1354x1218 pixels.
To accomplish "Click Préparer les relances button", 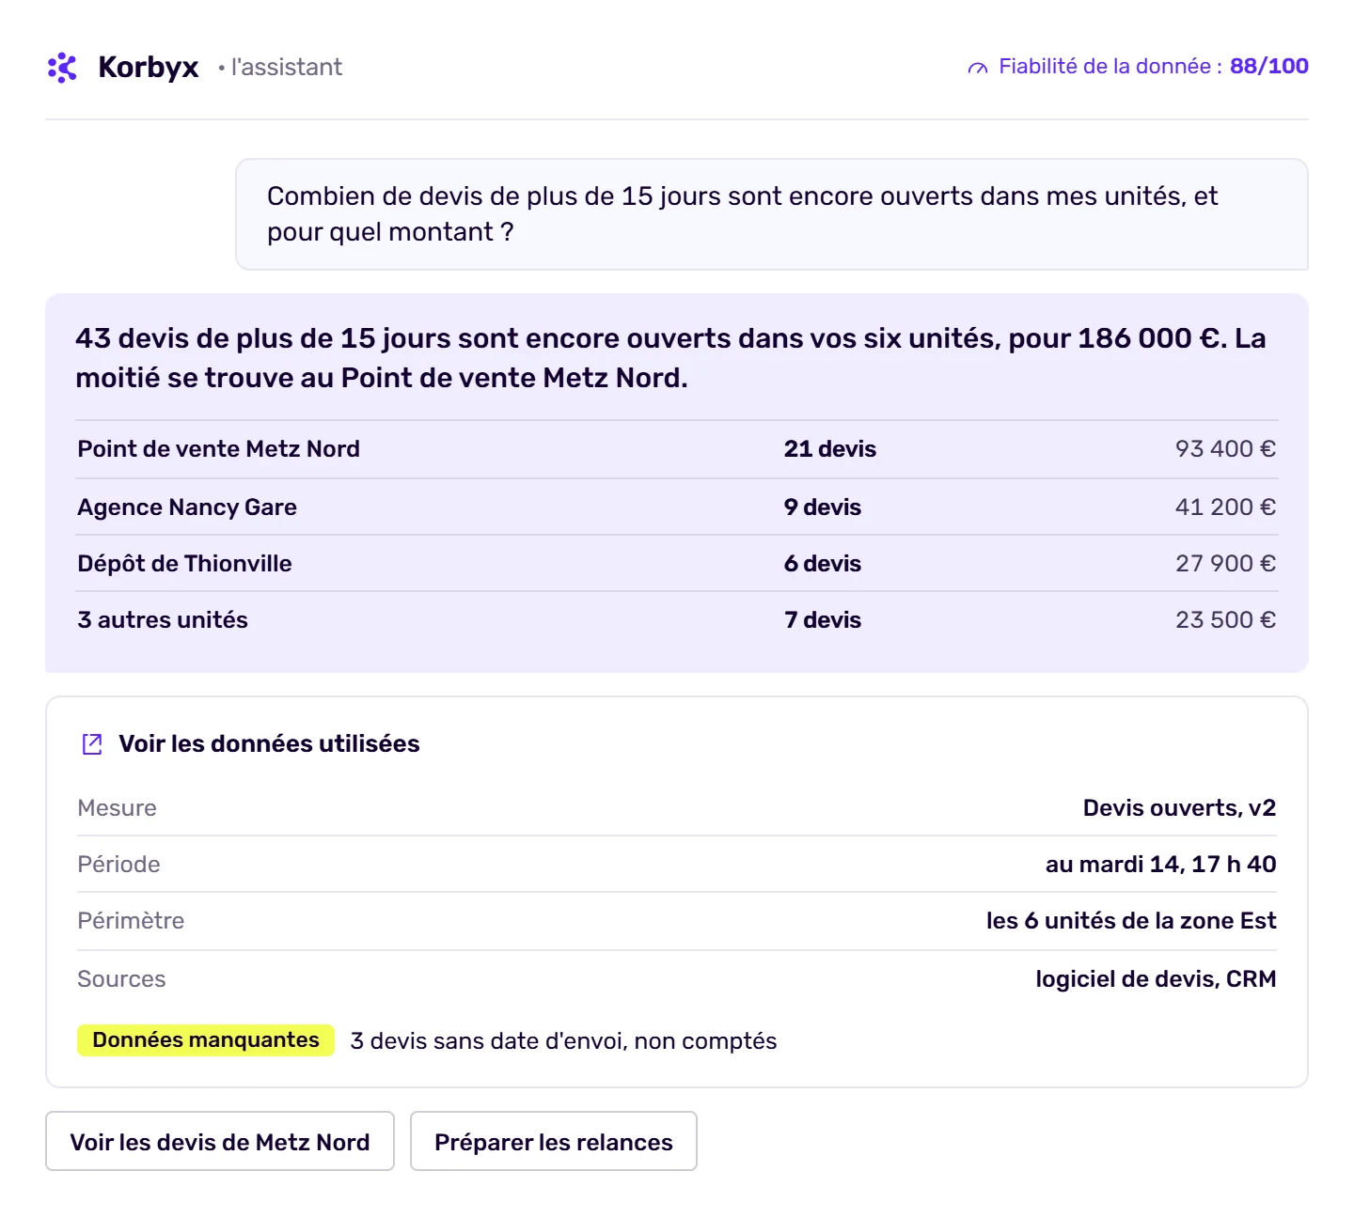I will [x=554, y=1141].
